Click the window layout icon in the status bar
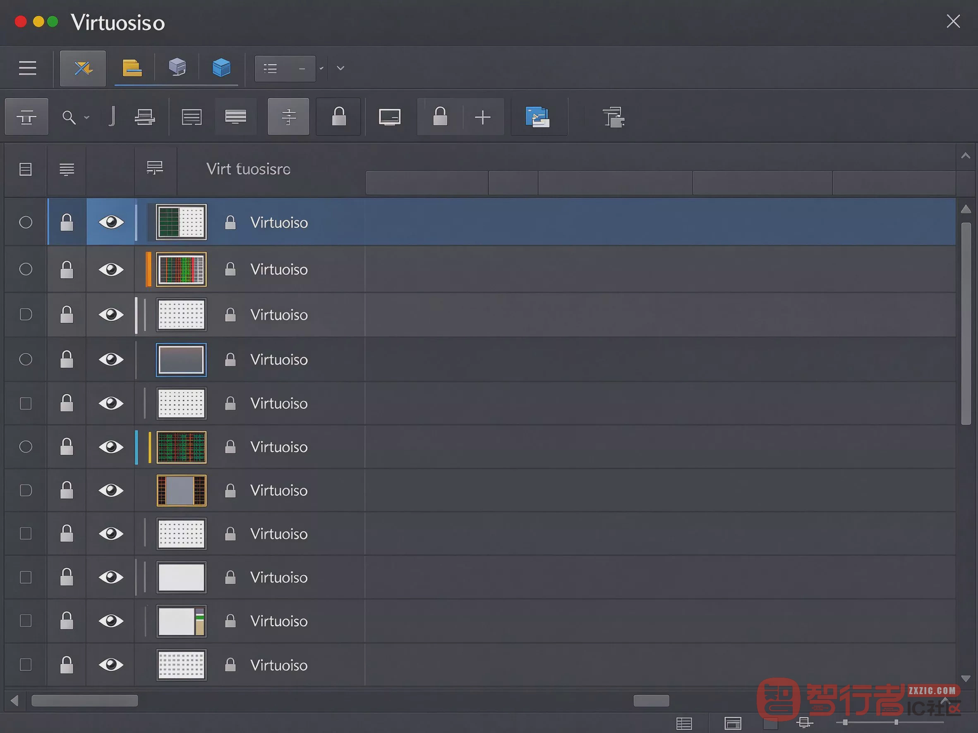Viewport: 978px width, 733px height. [733, 723]
